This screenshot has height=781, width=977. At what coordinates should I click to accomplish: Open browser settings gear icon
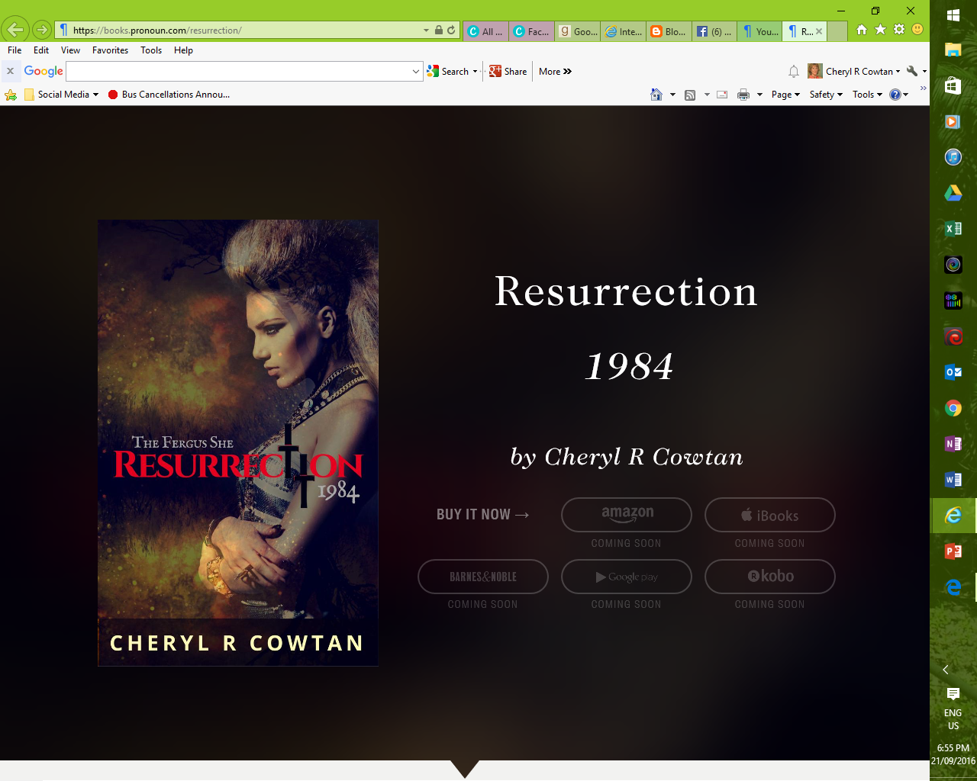click(898, 30)
